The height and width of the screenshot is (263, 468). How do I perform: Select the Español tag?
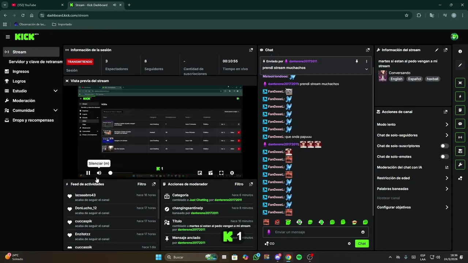click(x=415, y=79)
